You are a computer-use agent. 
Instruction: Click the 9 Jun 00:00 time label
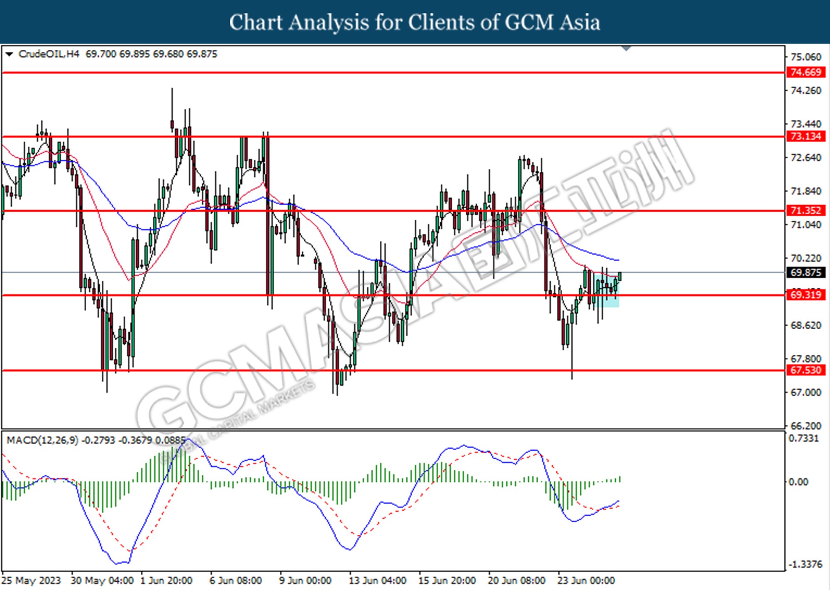coord(305,581)
